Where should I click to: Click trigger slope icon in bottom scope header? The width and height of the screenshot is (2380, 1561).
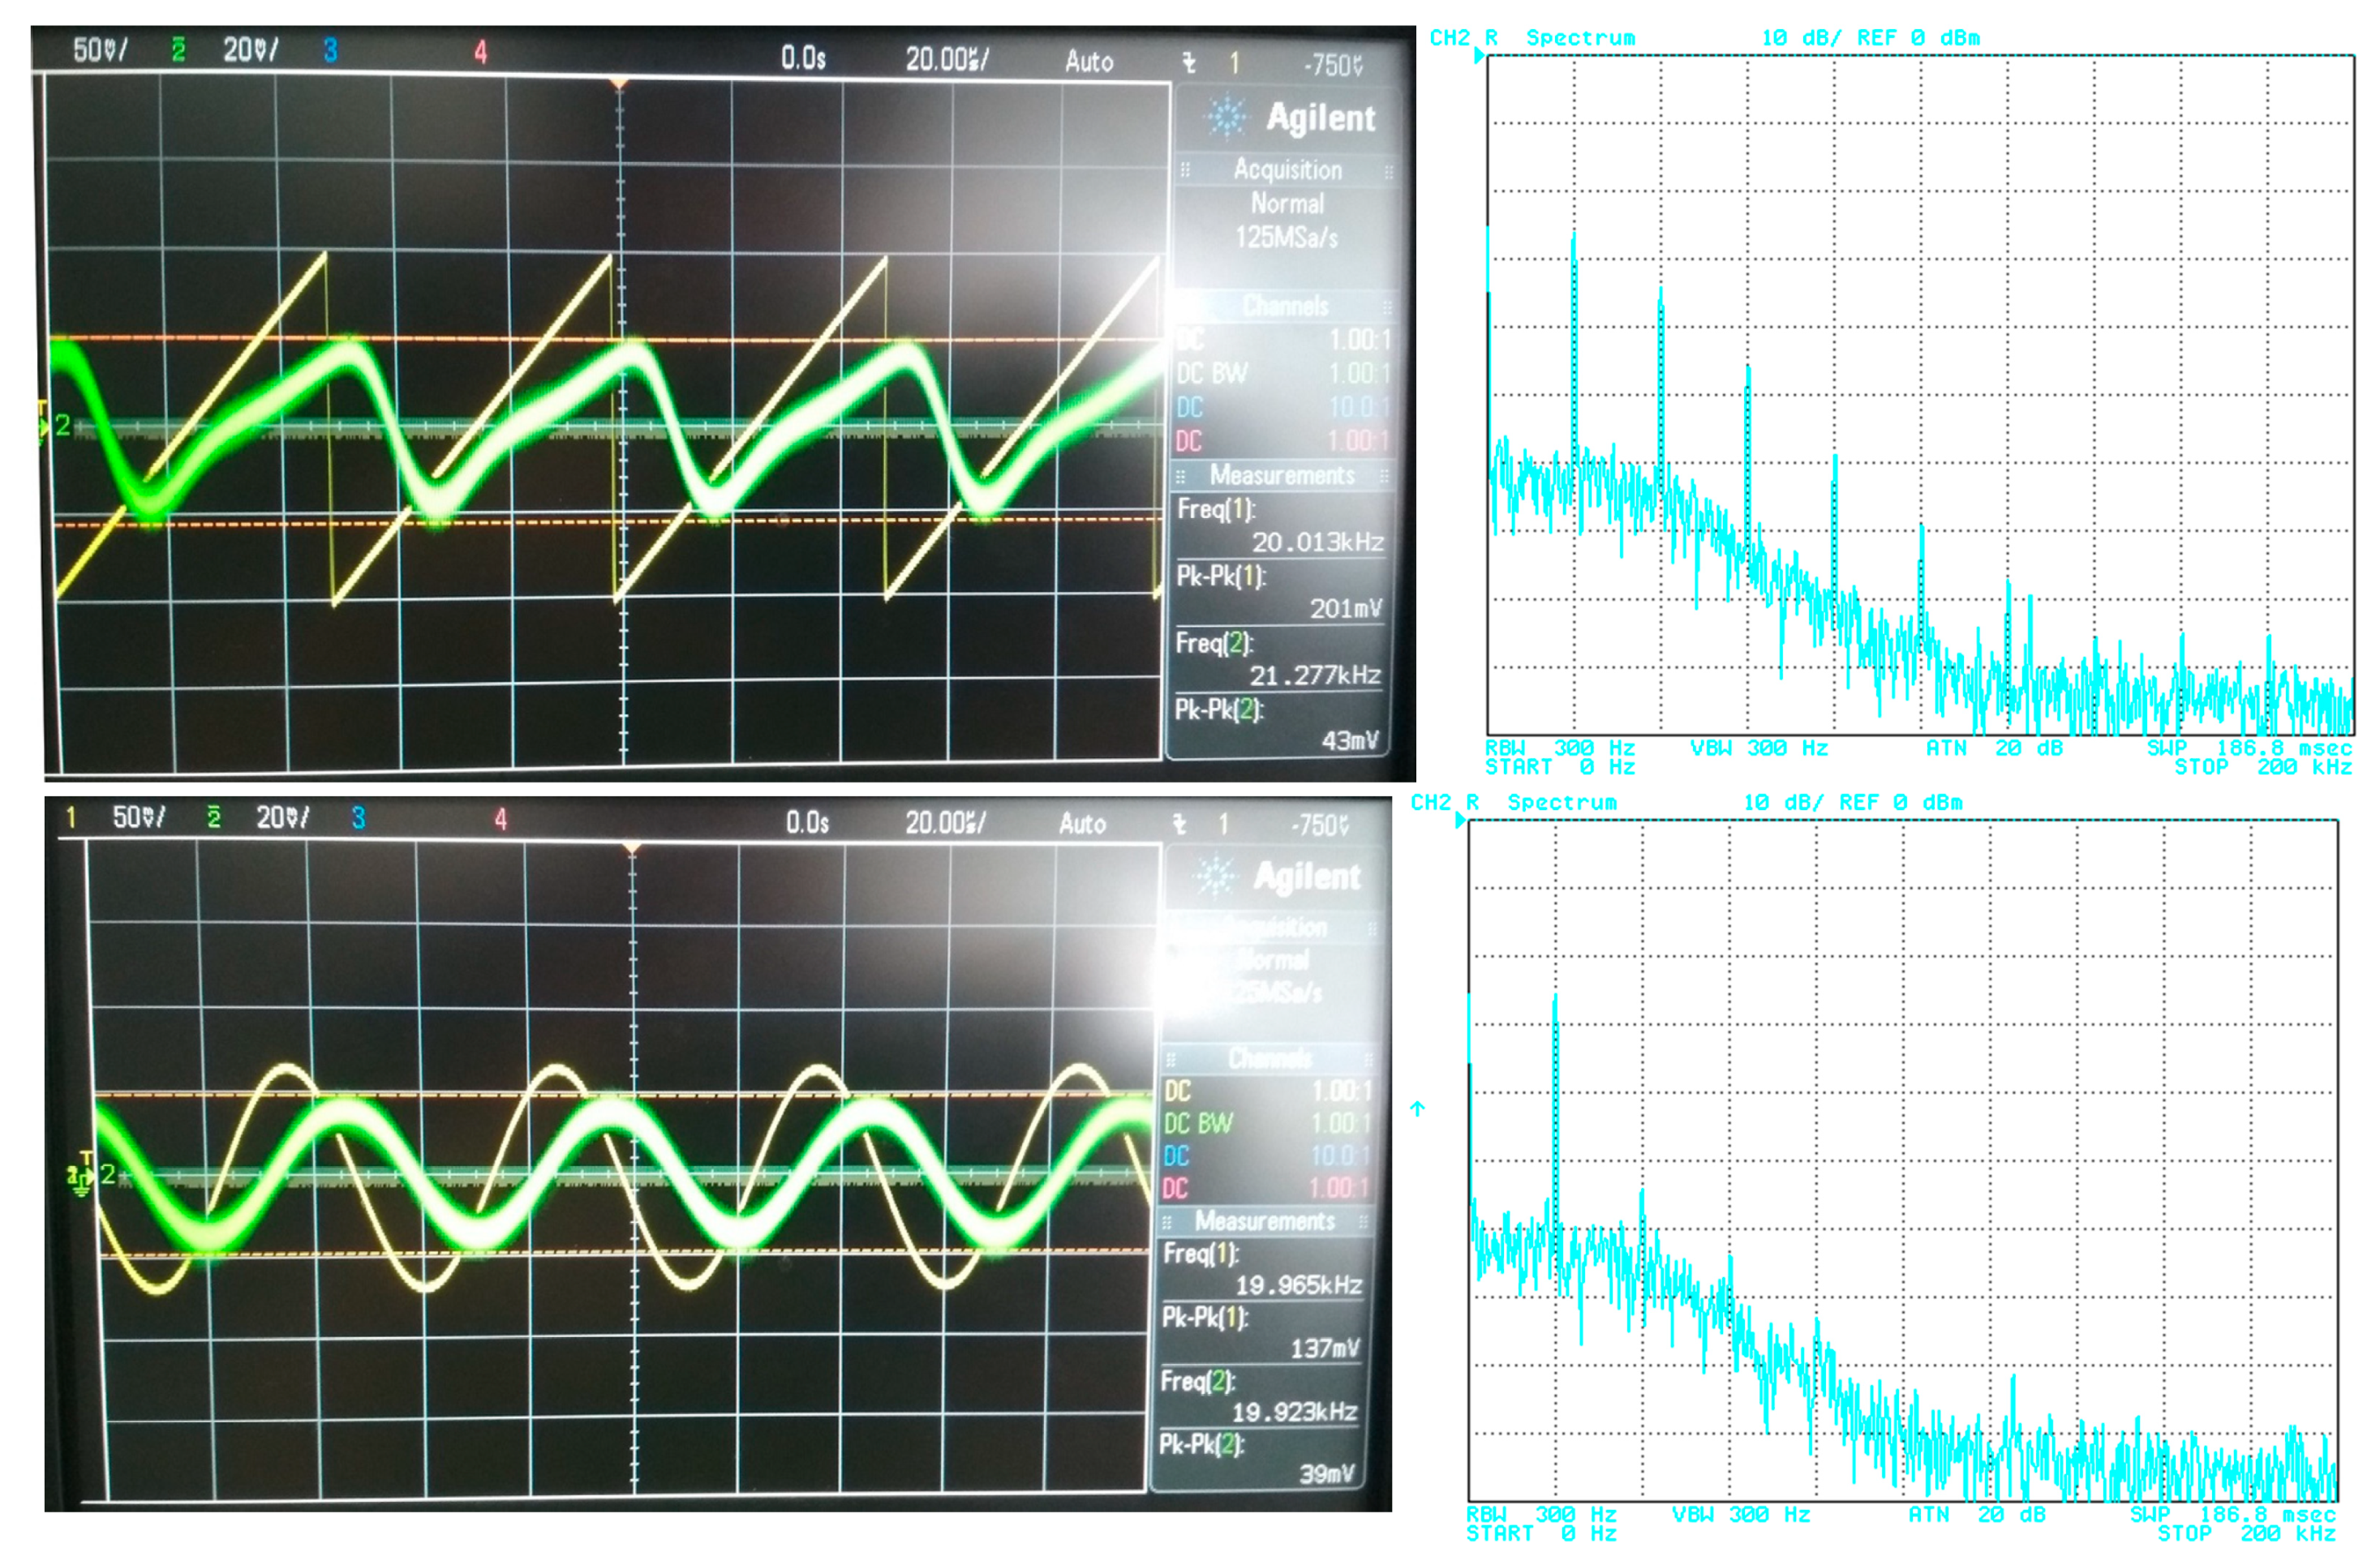click(x=1180, y=825)
